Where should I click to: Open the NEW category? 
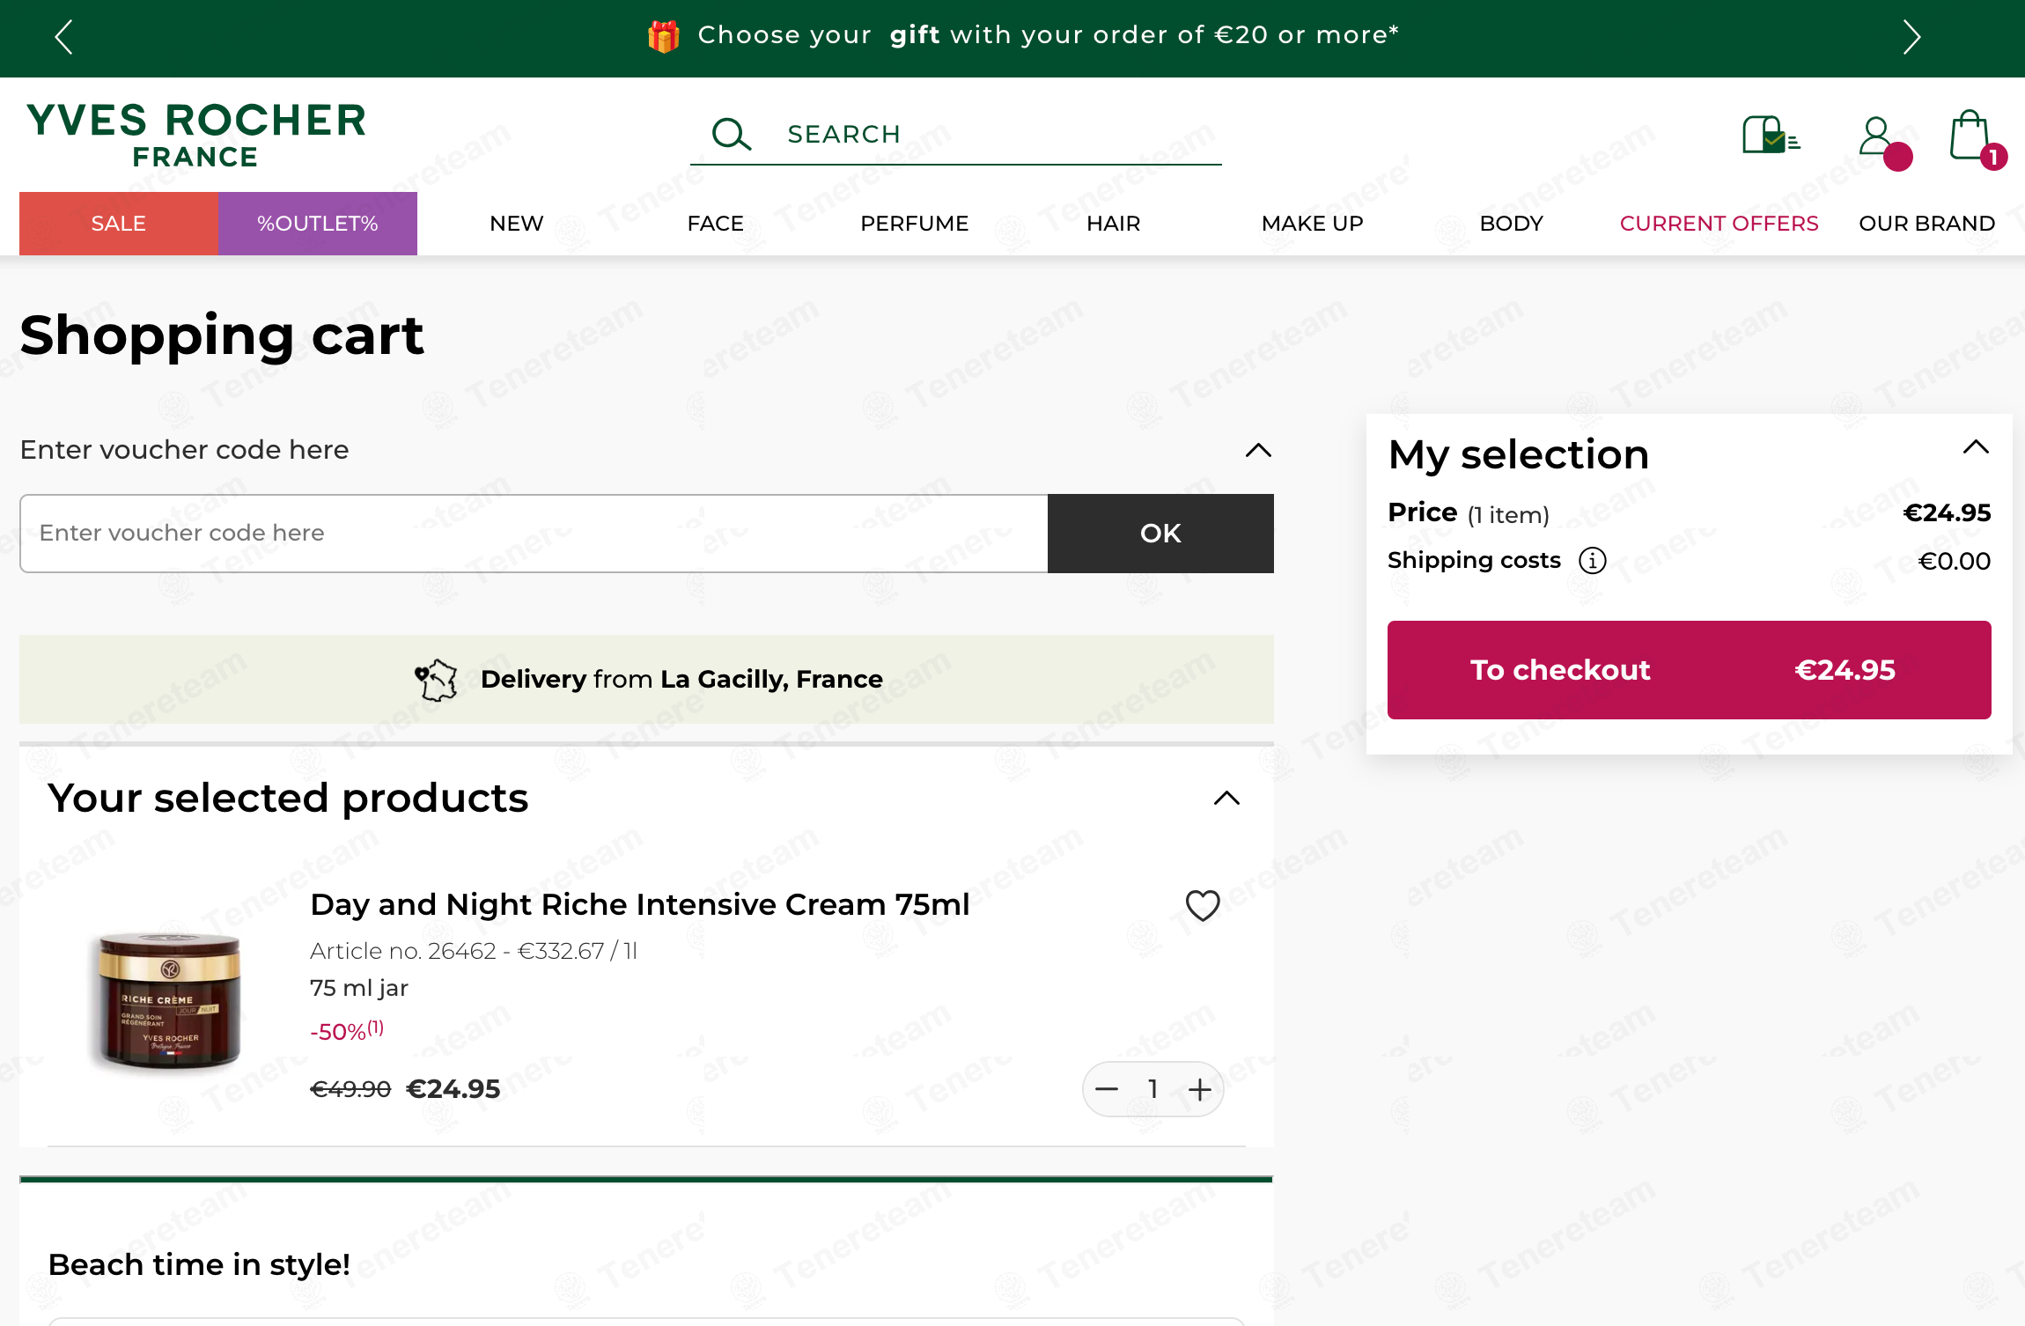point(517,224)
